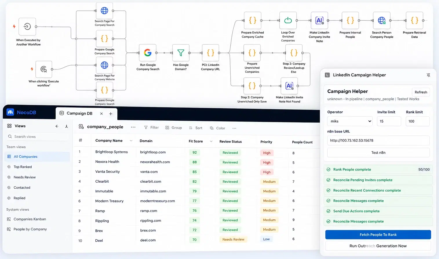
Task: Expand the Fit Score column menu
Action: click(211, 142)
